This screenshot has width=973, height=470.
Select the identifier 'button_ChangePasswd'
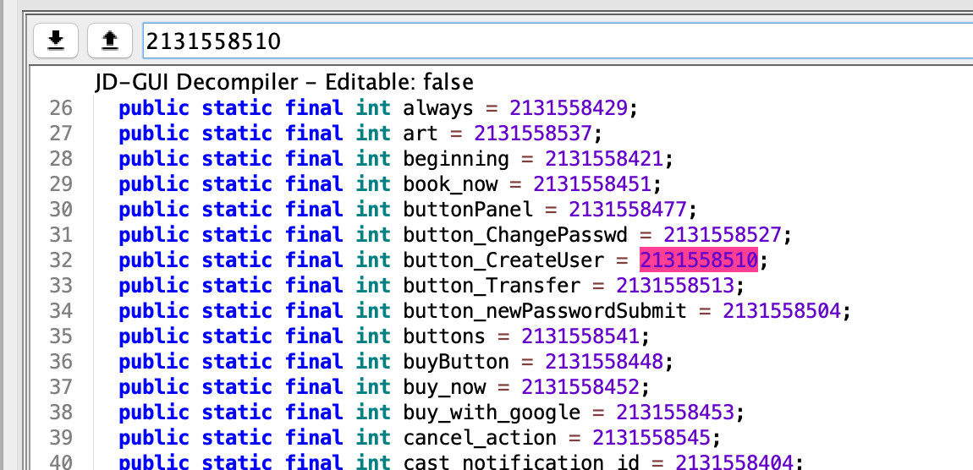coord(515,235)
